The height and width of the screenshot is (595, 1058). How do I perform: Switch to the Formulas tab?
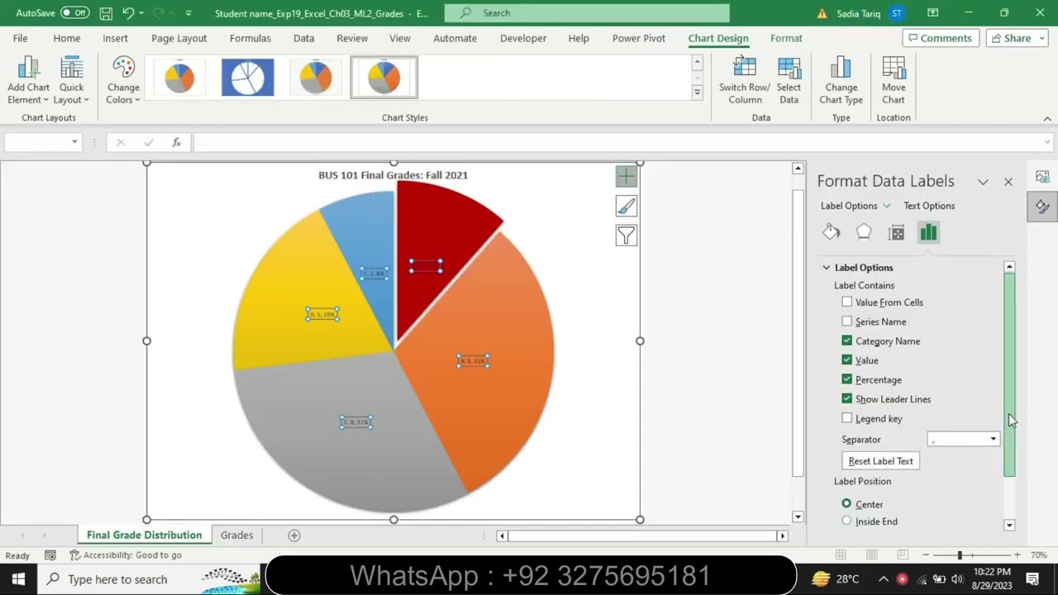click(250, 38)
